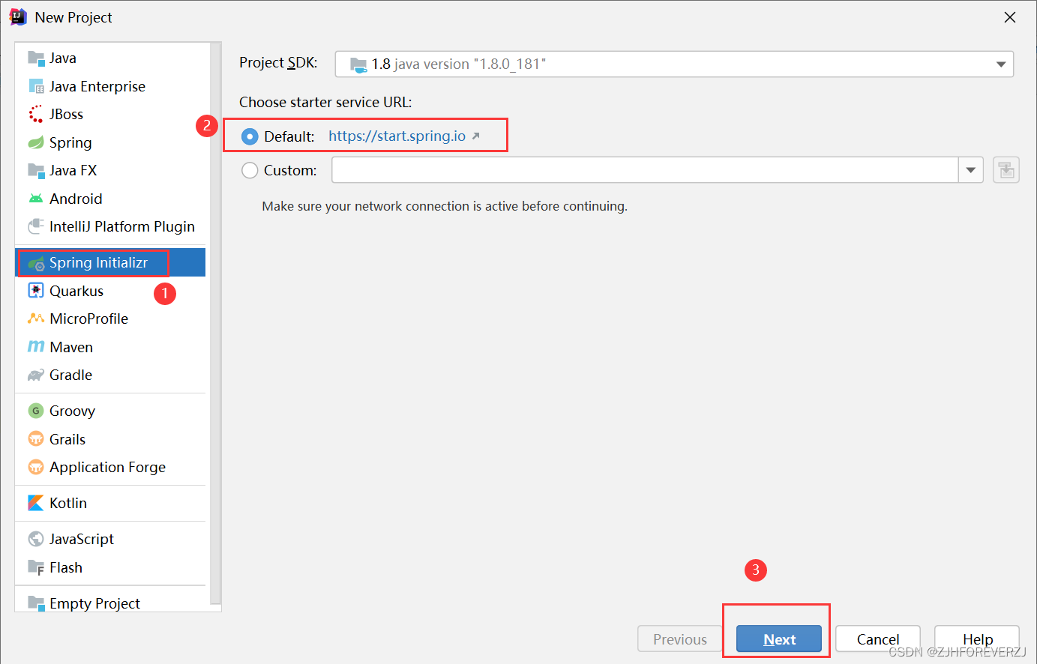This screenshot has width=1037, height=664.
Task: Select the MicroProfile list entry
Action: pos(110,319)
